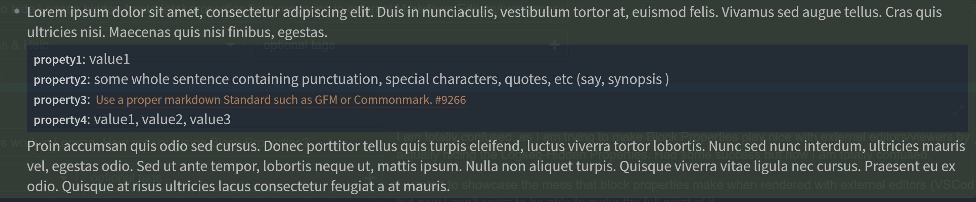This screenshot has height=202, width=976.
Task: Click the faint plus icon above the properties box
Action: click(x=555, y=46)
